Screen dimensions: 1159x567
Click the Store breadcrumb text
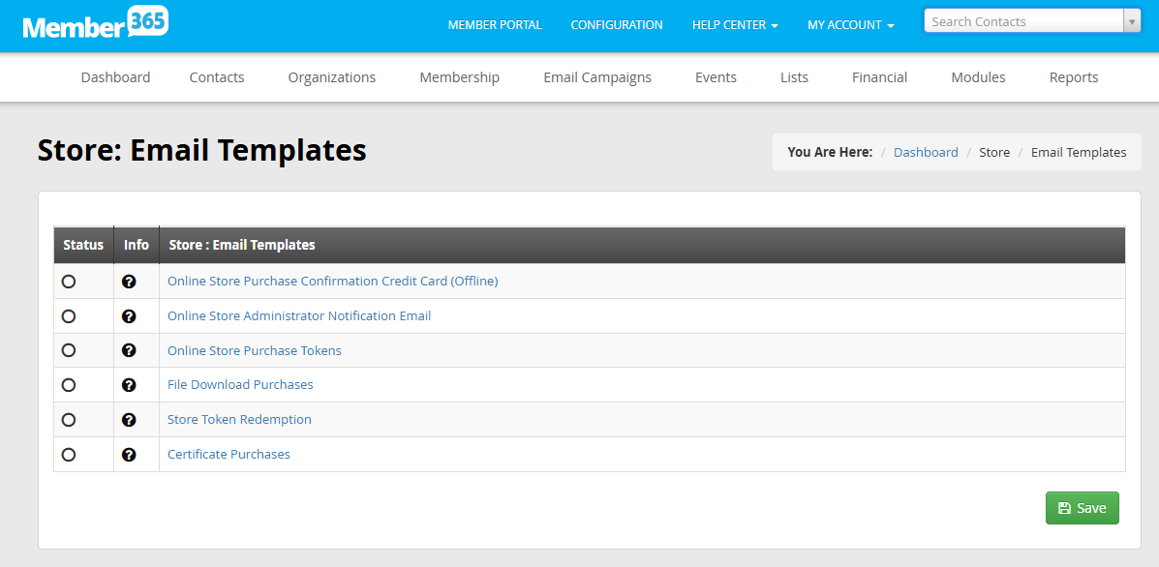coord(994,152)
